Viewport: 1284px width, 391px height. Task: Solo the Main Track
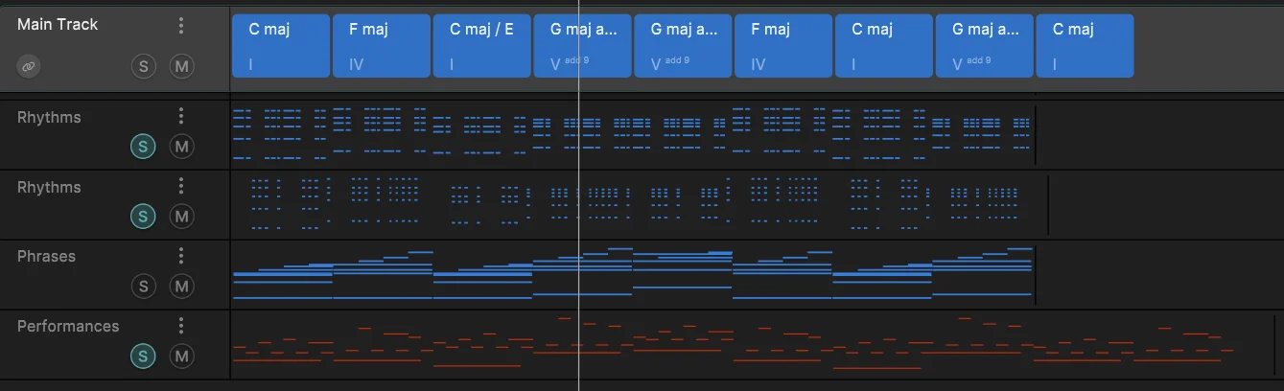[144, 66]
